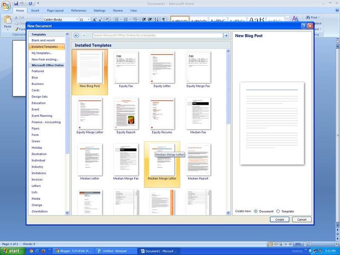Select the Featured online category
This screenshot has height=255, width=340.
point(38,71)
